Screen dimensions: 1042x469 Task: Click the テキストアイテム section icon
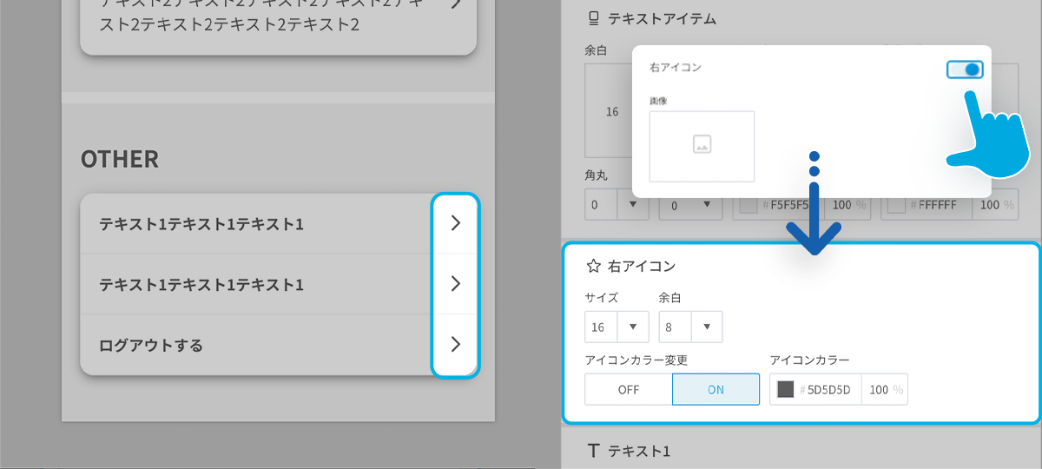coord(594,17)
